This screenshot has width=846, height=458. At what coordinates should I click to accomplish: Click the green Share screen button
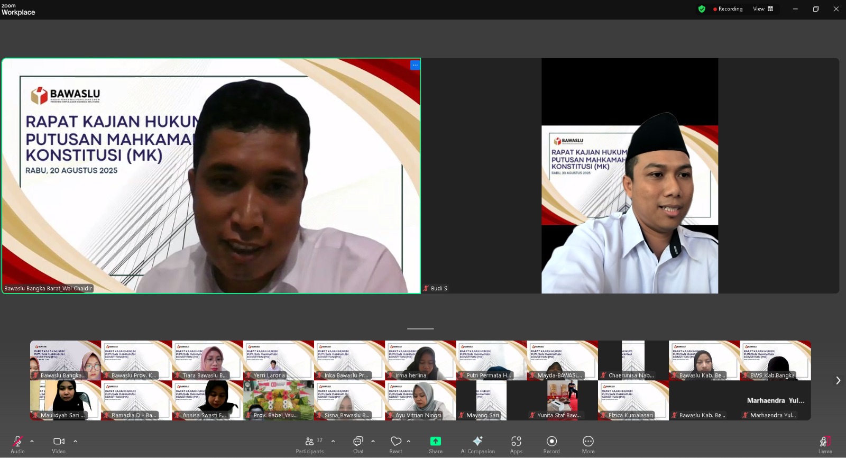(x=435, y=444)
